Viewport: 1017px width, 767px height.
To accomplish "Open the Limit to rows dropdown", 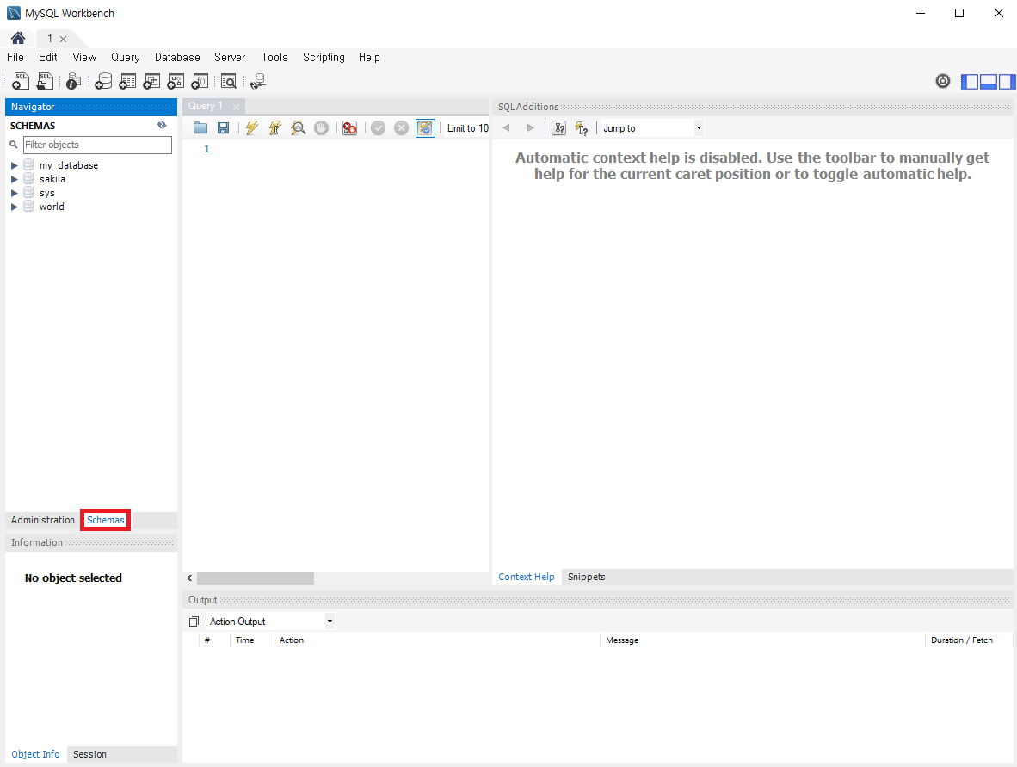I will (x=468, y=127).
